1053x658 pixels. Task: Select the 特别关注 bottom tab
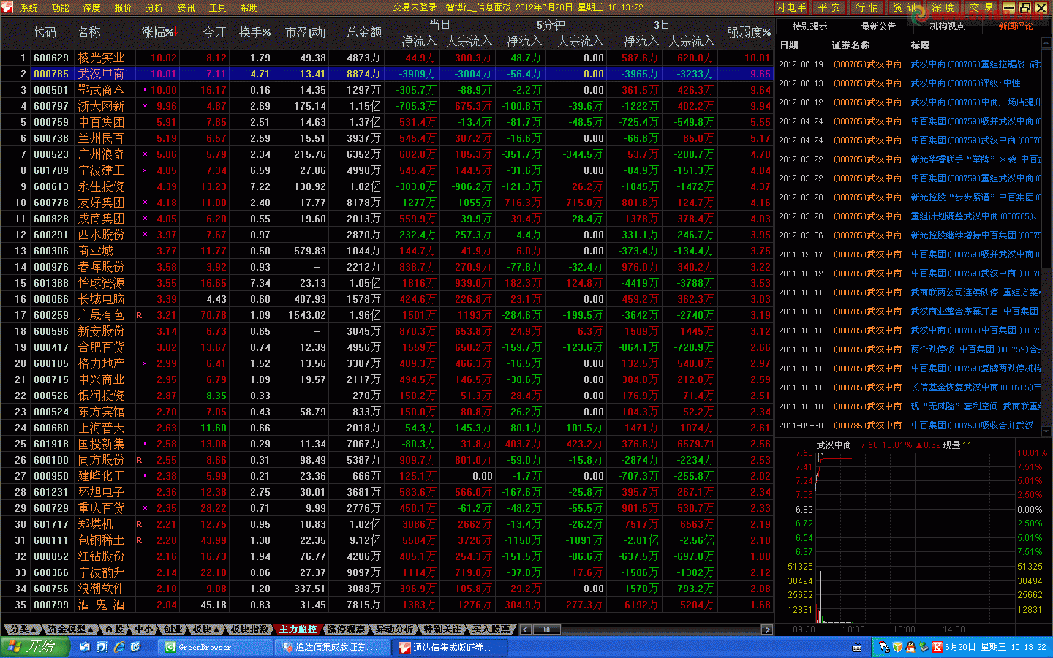pyautogui.click(x=442, y=629)
